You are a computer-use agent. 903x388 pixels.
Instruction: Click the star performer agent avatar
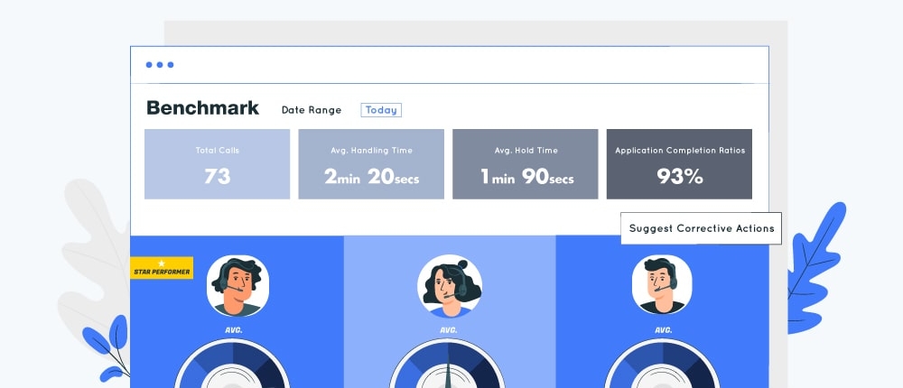(236, 285)
